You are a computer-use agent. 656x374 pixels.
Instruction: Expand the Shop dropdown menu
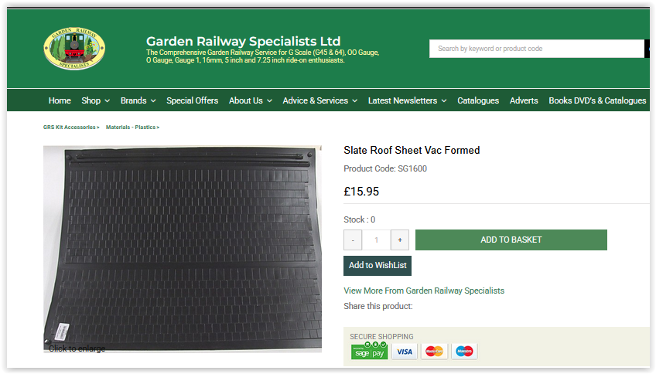pos(96,100)
